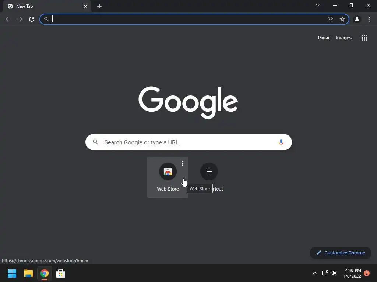Bookmark this tab with the star icon

[342, 19]
